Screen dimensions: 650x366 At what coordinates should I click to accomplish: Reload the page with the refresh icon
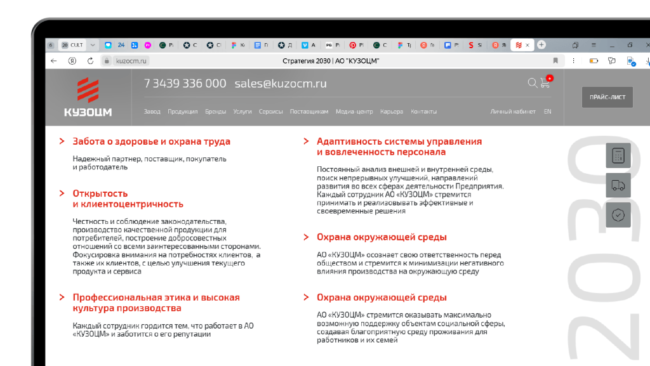pyautogui.click(x=90, y=61)
